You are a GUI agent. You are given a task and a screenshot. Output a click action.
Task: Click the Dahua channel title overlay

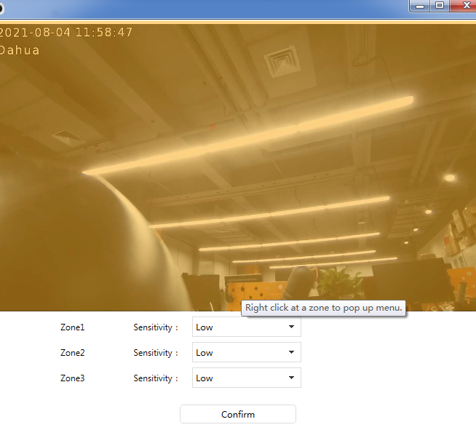pyautogui.click(x=20, y=50)
